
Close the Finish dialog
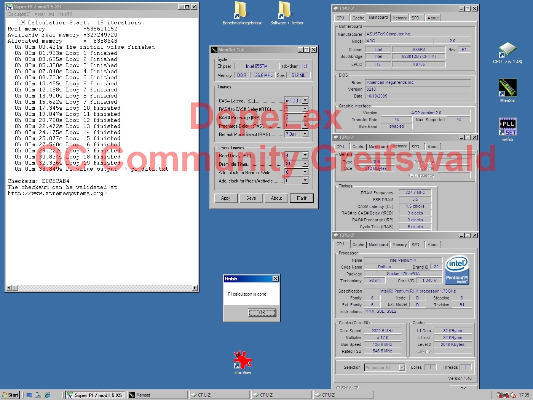[276, 279]
